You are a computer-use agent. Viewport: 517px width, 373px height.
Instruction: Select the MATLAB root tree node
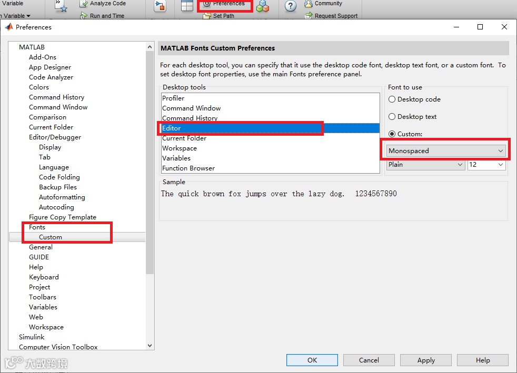coord(32,47)
